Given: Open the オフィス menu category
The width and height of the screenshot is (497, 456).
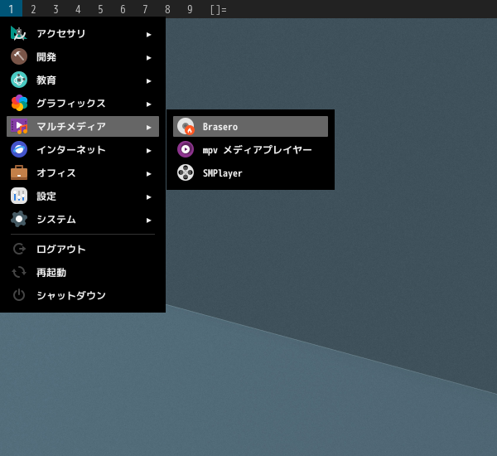Looking at the screenshot, I should 83,173.
